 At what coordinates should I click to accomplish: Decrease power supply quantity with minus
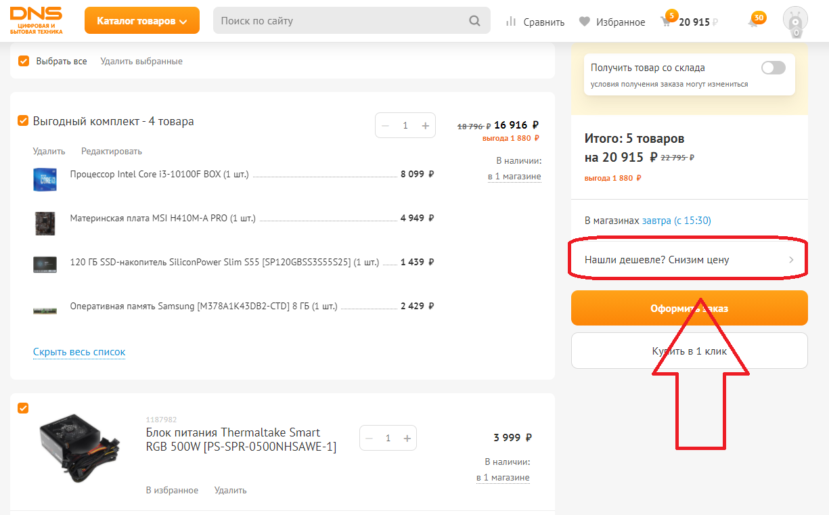pyautogui.click(x=369, y=438)
